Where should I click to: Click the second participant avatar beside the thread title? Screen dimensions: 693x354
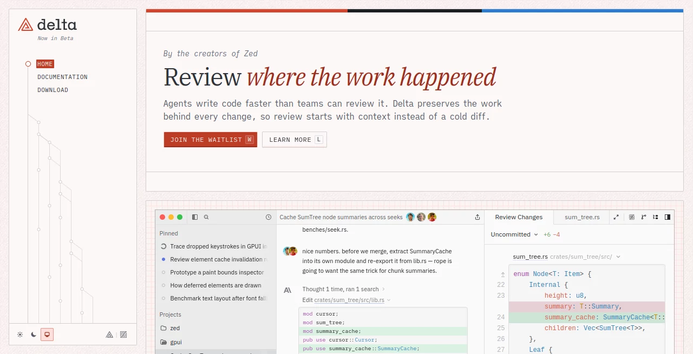tap(421, 217)
